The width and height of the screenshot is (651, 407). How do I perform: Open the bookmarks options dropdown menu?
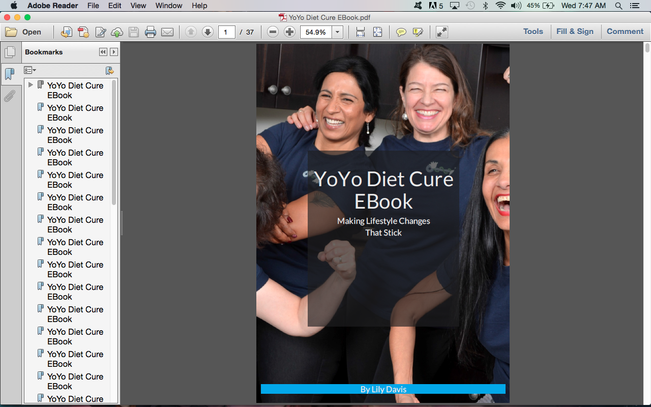pyautogui.click(x=30, y=70)
